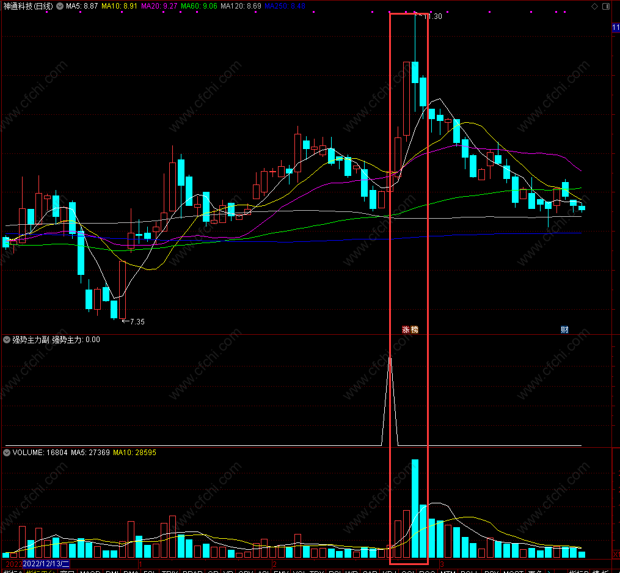Toggle the side panel layout icon
The height and width of the screenshot is (573, 620).
(606, 6)
